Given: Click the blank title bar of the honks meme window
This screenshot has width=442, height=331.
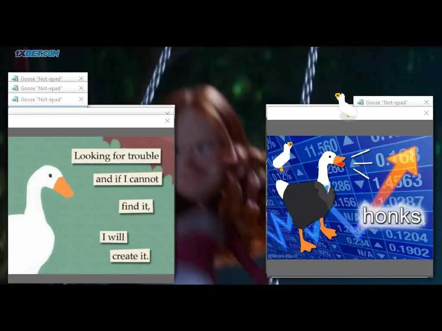Looking at the screenshot, I should [344, 113].
